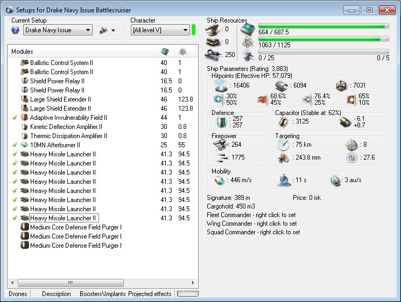Click the first Medium Core Defense Field Purger icon
The height and width of the screenshot is (302, 401).
tap(25, 227)
